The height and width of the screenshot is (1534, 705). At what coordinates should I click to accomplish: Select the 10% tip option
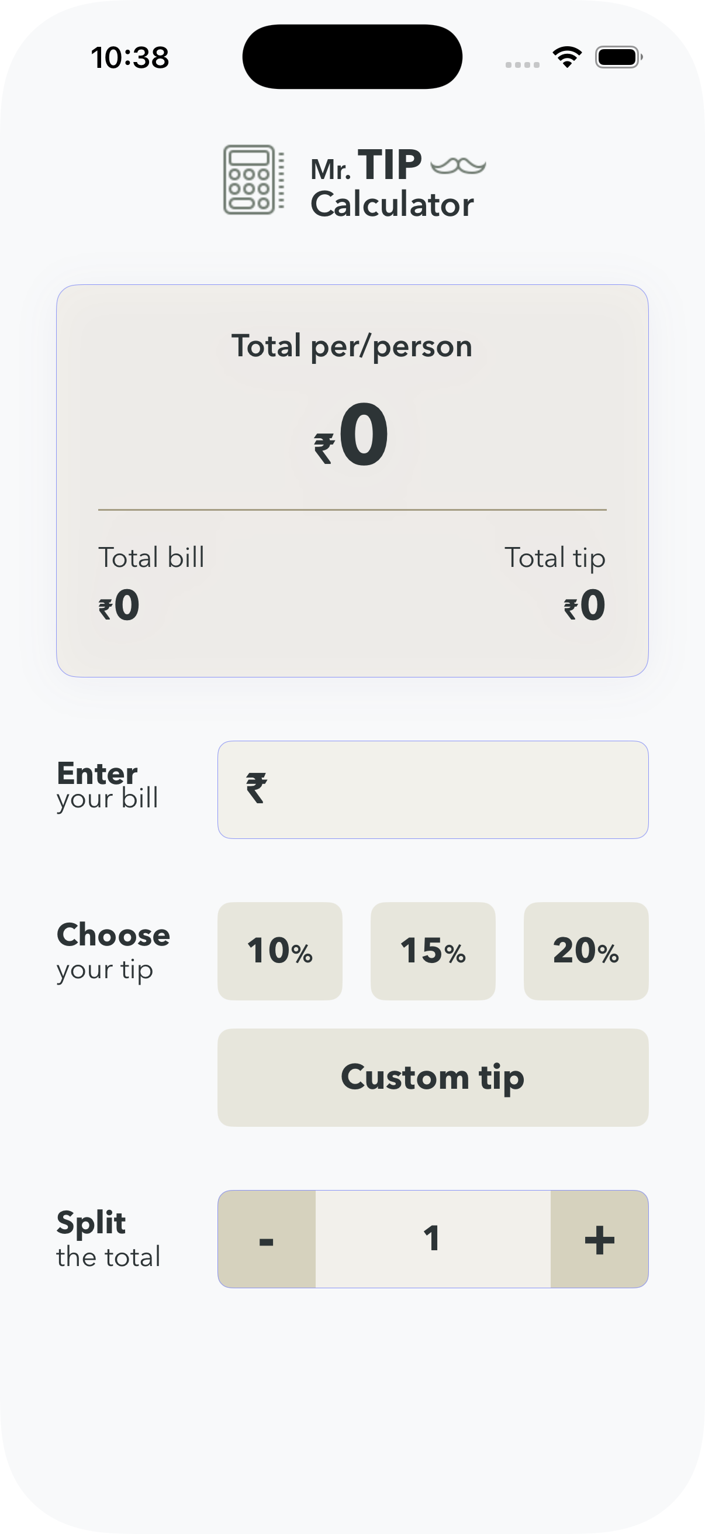pyautogui.click(x=279, y=950)
